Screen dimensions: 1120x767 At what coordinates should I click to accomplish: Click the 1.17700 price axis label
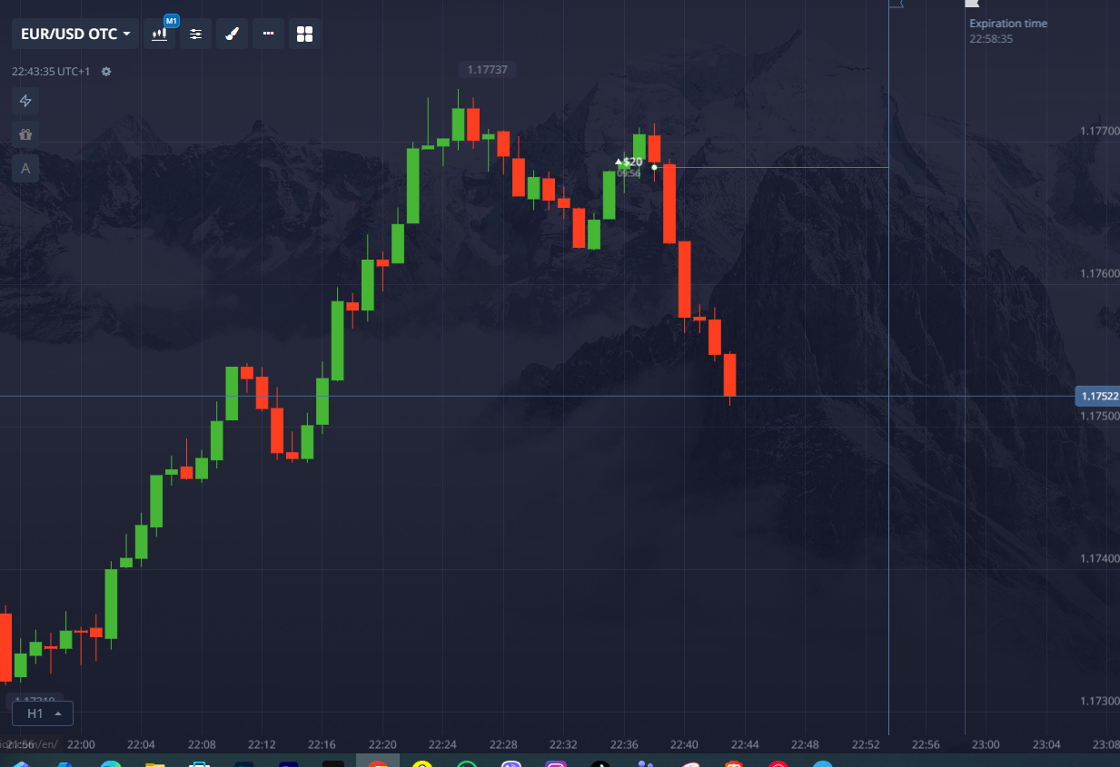1099,131
